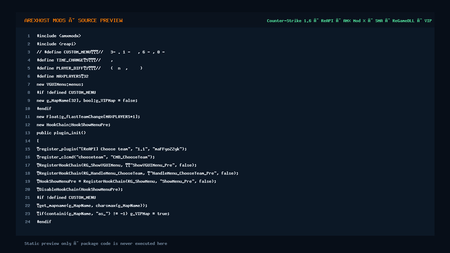Image resolution: width=450 pixels, height=253 pixels.
Task: Click '#endif' on line 10
Action: tap(44, 109)
